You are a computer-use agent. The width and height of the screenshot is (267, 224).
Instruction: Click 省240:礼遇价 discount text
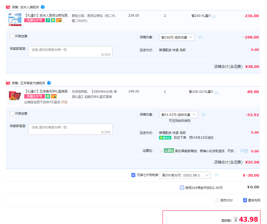coord(201,16)
